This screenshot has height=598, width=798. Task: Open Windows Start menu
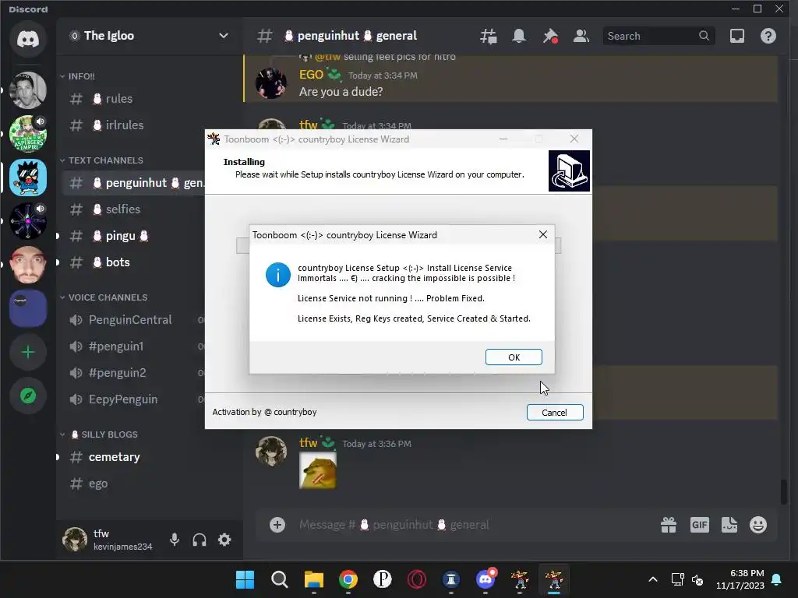245,579
